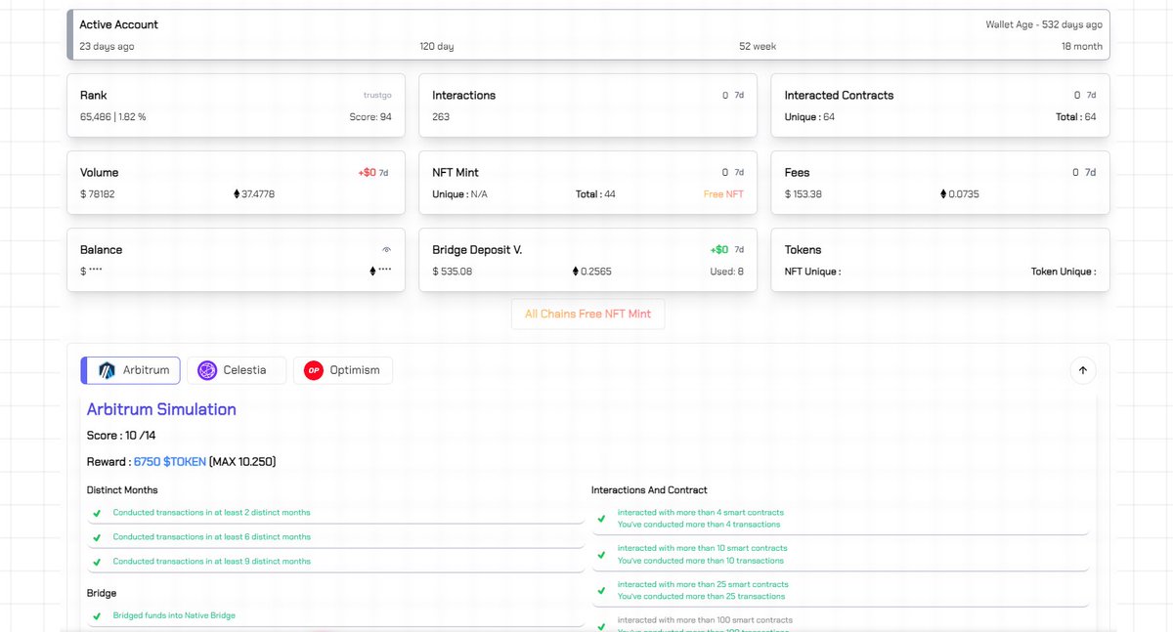The image size is (1173, 632).
Task: Click the Unique : 64 contracts value
Action: click(x=809, y=117)
